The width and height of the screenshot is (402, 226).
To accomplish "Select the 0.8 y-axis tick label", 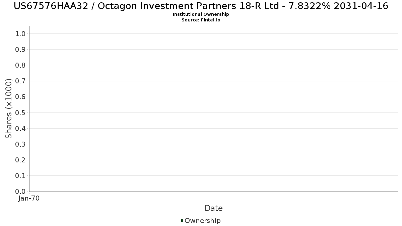I will point(20,65).
